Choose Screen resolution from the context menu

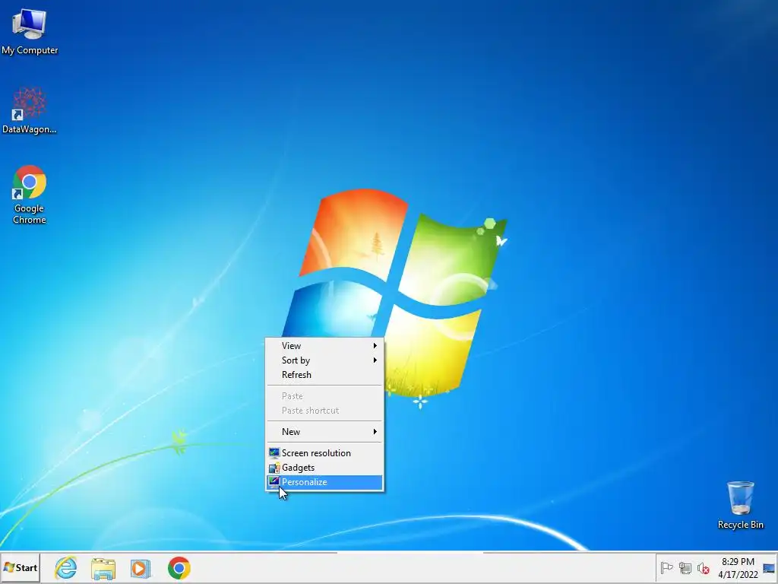(324, 453)
